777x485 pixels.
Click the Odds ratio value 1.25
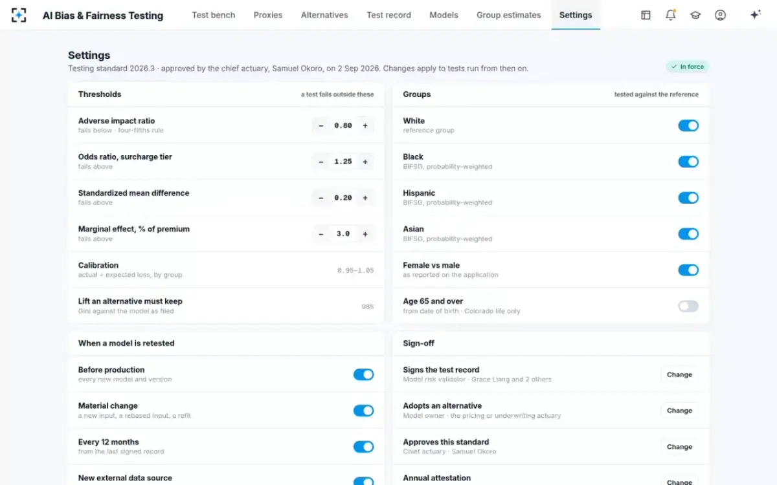[343, 162]
